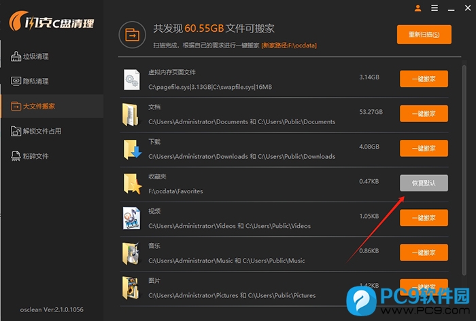The height and width of the screenshot is (321, 476).
Task: Open the user account icon
Action: pos(418,8)
